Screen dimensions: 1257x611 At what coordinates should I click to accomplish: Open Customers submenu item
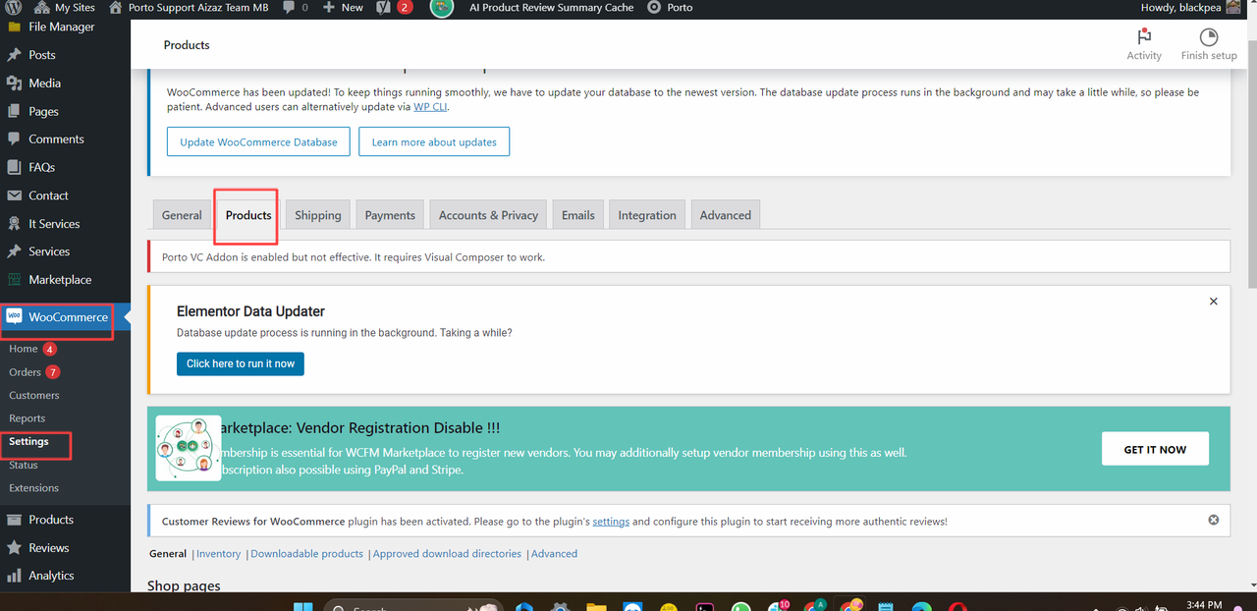click(34, 395)
